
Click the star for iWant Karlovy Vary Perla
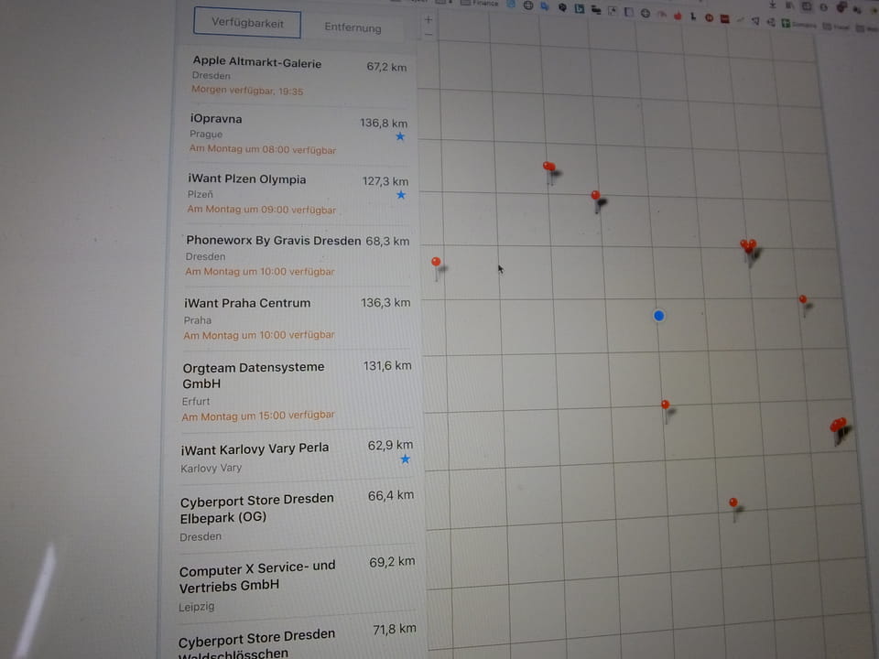coord(405,459)
